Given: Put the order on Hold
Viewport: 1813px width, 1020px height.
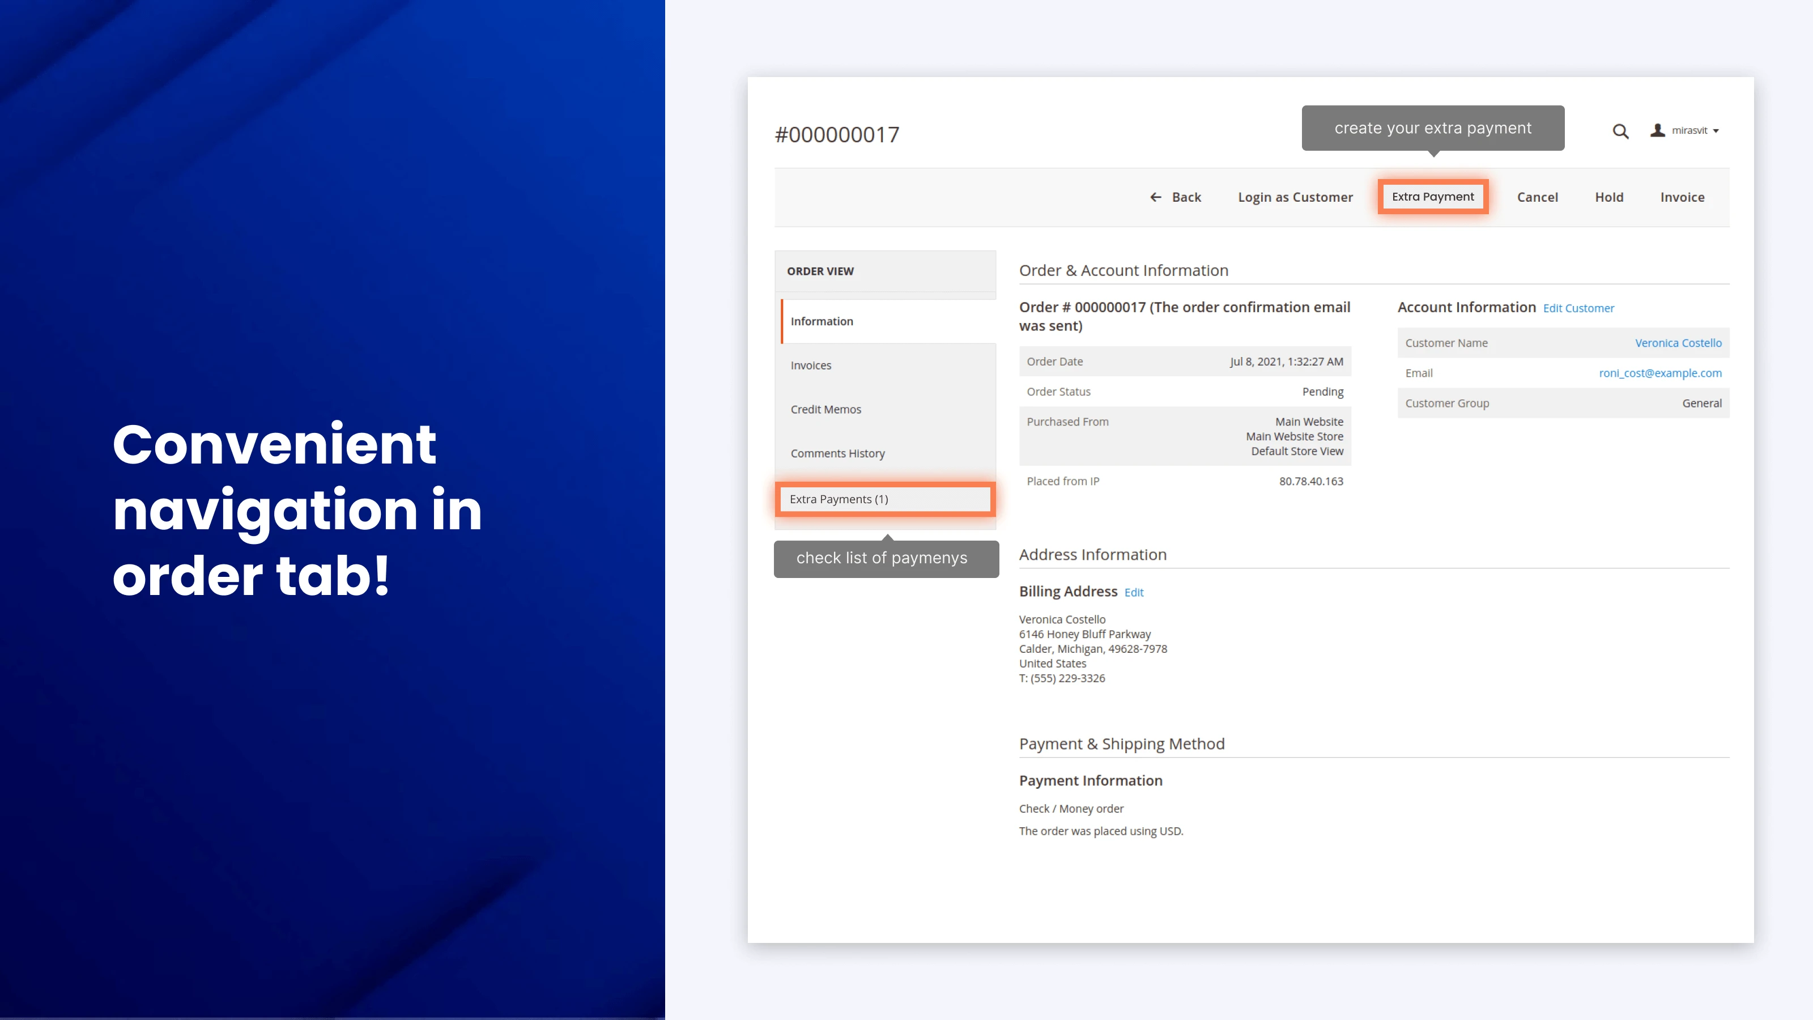Looking at the screenshot, I should point(1609,197).
